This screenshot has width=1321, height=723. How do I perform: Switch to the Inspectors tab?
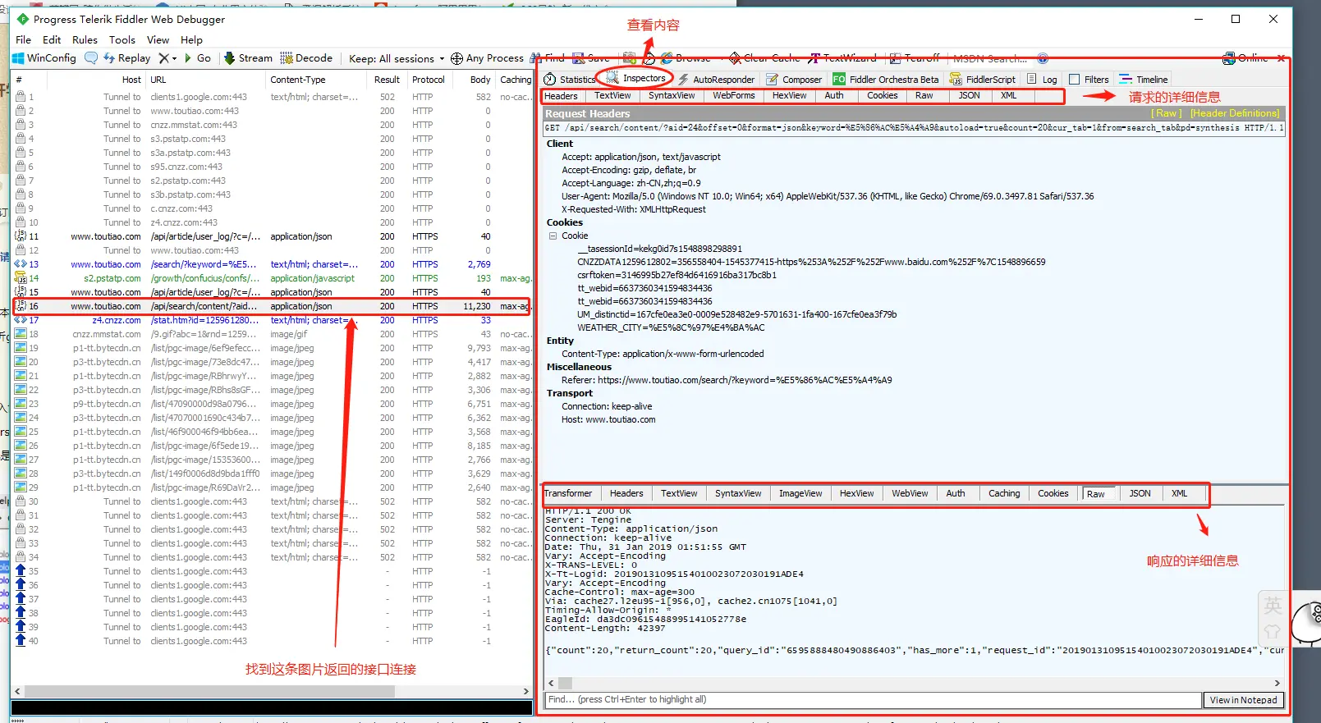tap(636, 79)
